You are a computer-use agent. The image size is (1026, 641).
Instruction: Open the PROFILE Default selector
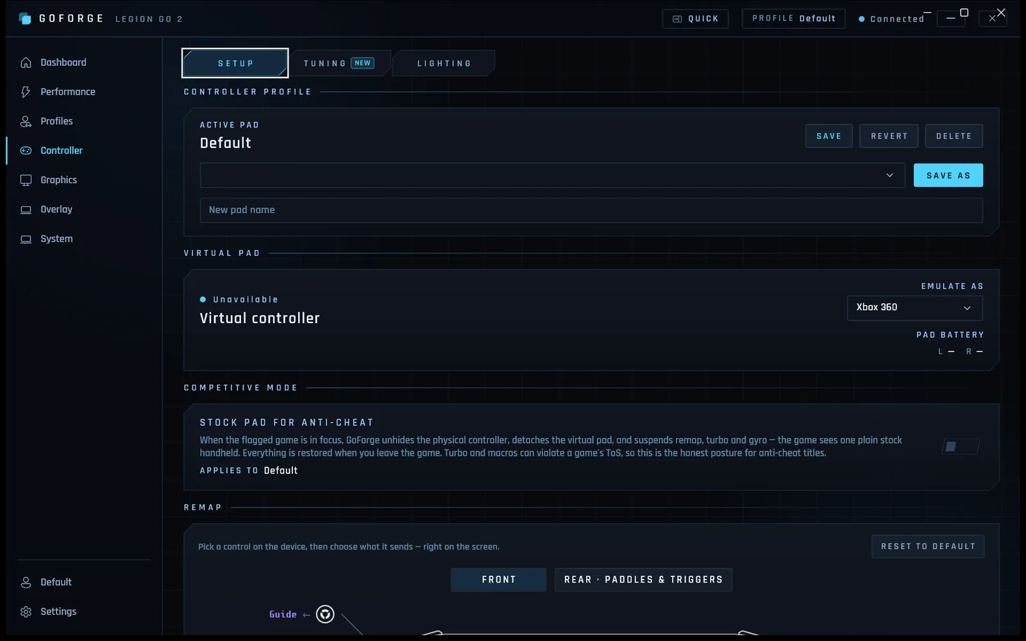pyautogui.click(x=794, y=19)
